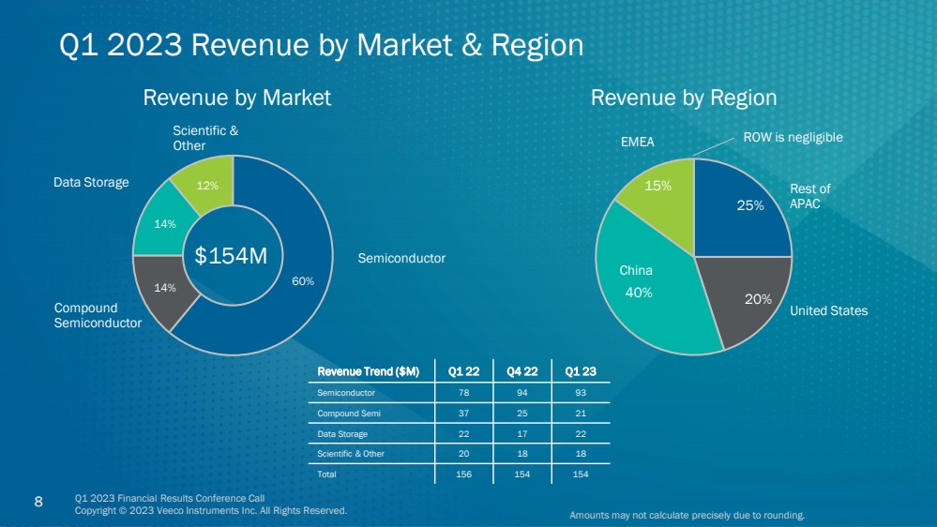Click the Q4 22 column header
The height and width of the screenshot is (527, 937).
point(521,371)
